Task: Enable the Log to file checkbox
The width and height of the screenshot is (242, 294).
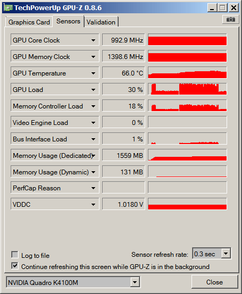Action: (x=15, y=255)
